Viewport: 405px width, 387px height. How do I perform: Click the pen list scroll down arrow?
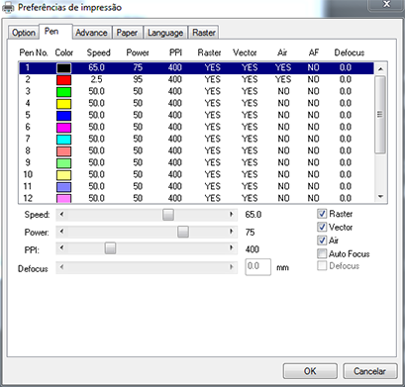(380, 197)
